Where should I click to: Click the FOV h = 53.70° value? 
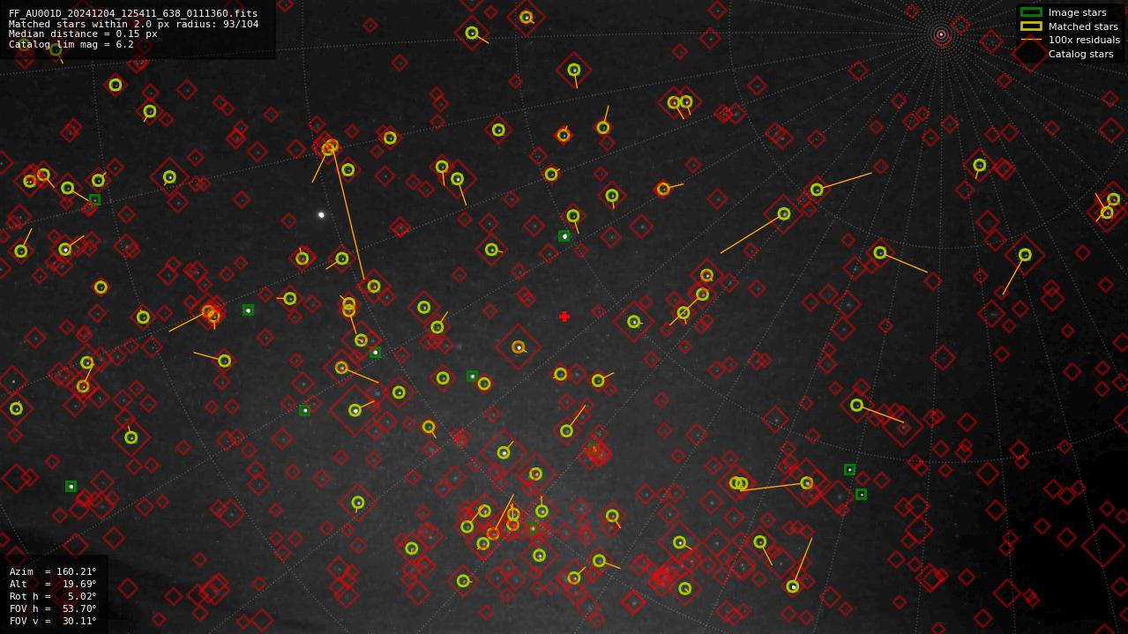click(53, 608)
